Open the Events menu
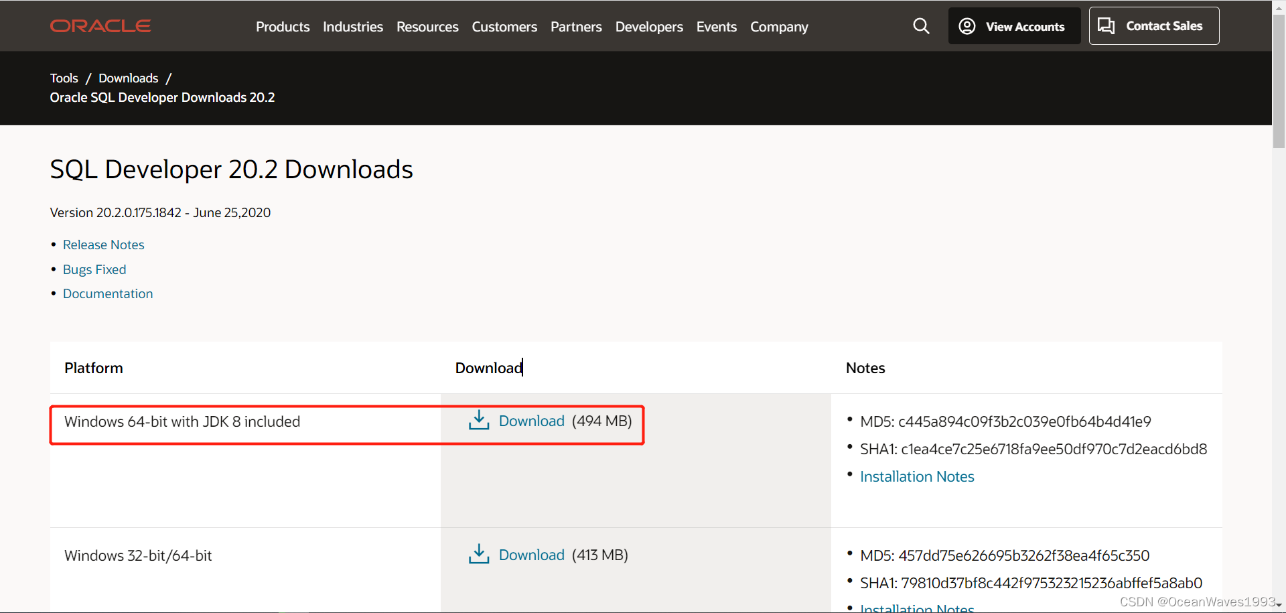Screen dimensions: 1286x613 [717, 27]
